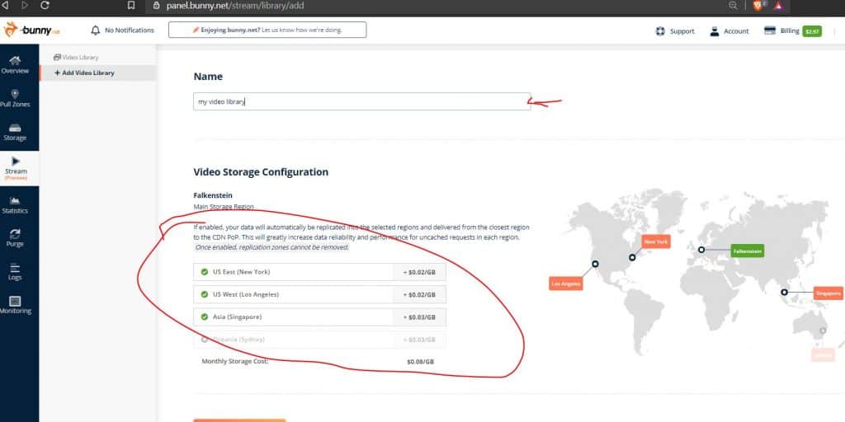
Task: Open Support from the top bar
Action: (x=674, y=31)
